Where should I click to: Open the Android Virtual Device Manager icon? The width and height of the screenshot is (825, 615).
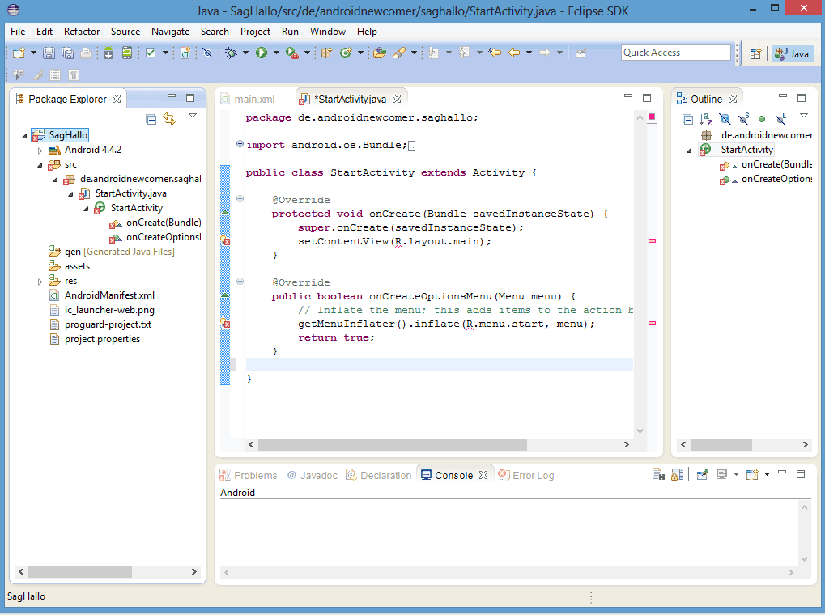point(127,53)
